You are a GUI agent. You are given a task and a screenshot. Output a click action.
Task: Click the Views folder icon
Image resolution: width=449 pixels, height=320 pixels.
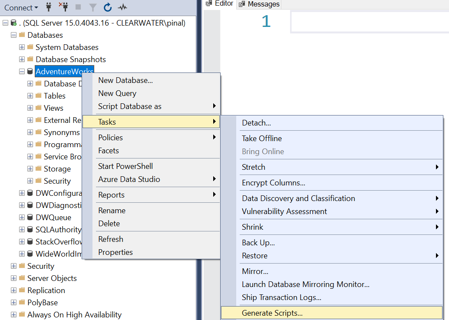pyautogui.click(x=39, y=108)
